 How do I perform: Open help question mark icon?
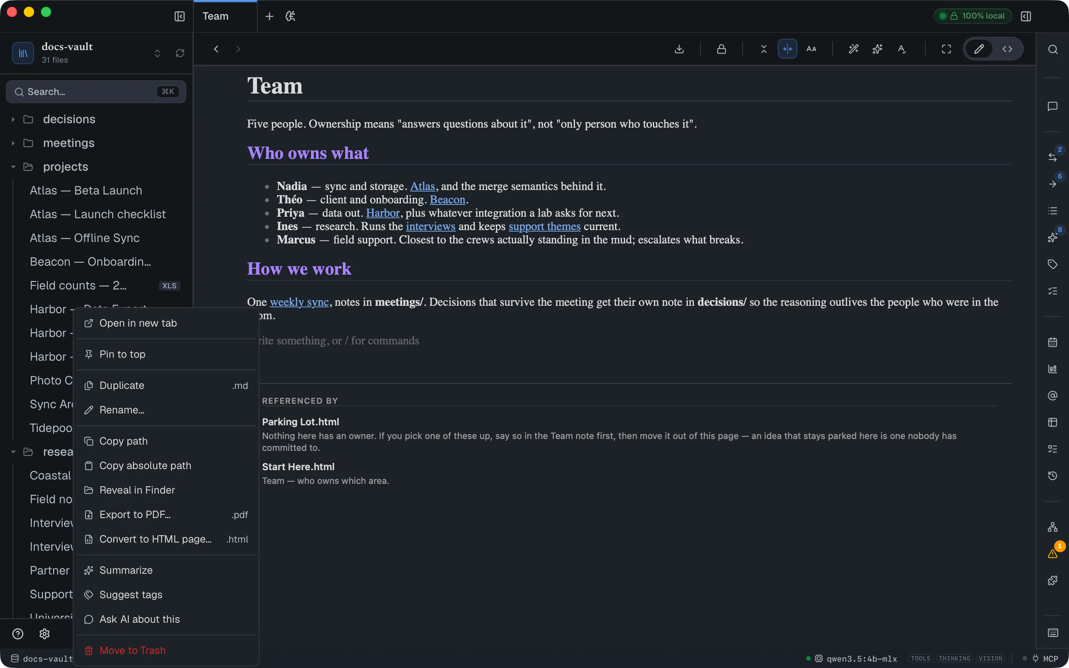(x=18, y=634)
